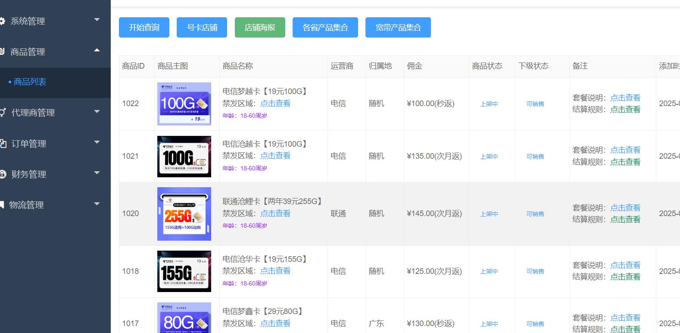Select 广东 location cell for product 1017
680x333 pixels.
click(x=377, y=324)
